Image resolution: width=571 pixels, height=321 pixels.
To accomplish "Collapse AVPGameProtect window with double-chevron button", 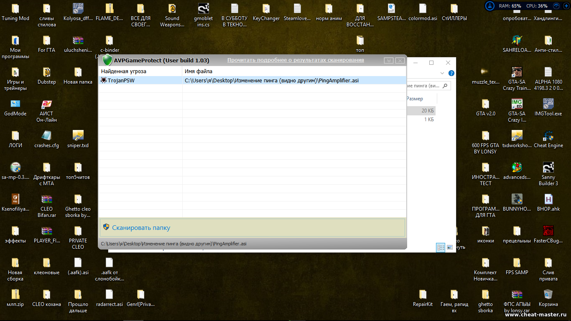I will pyautogui.click(x=389, y=61).
